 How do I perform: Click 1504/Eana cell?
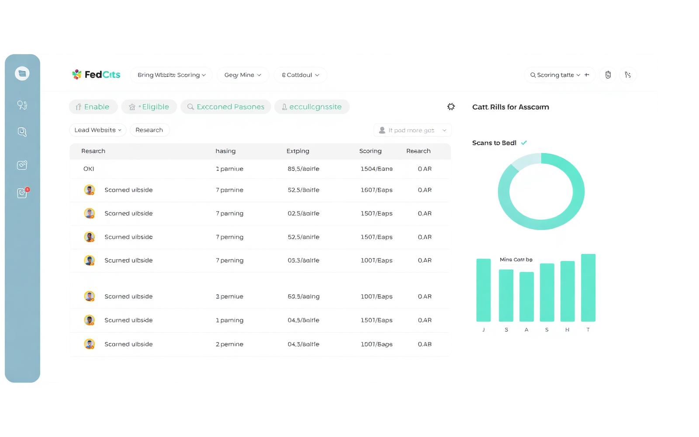377,169
